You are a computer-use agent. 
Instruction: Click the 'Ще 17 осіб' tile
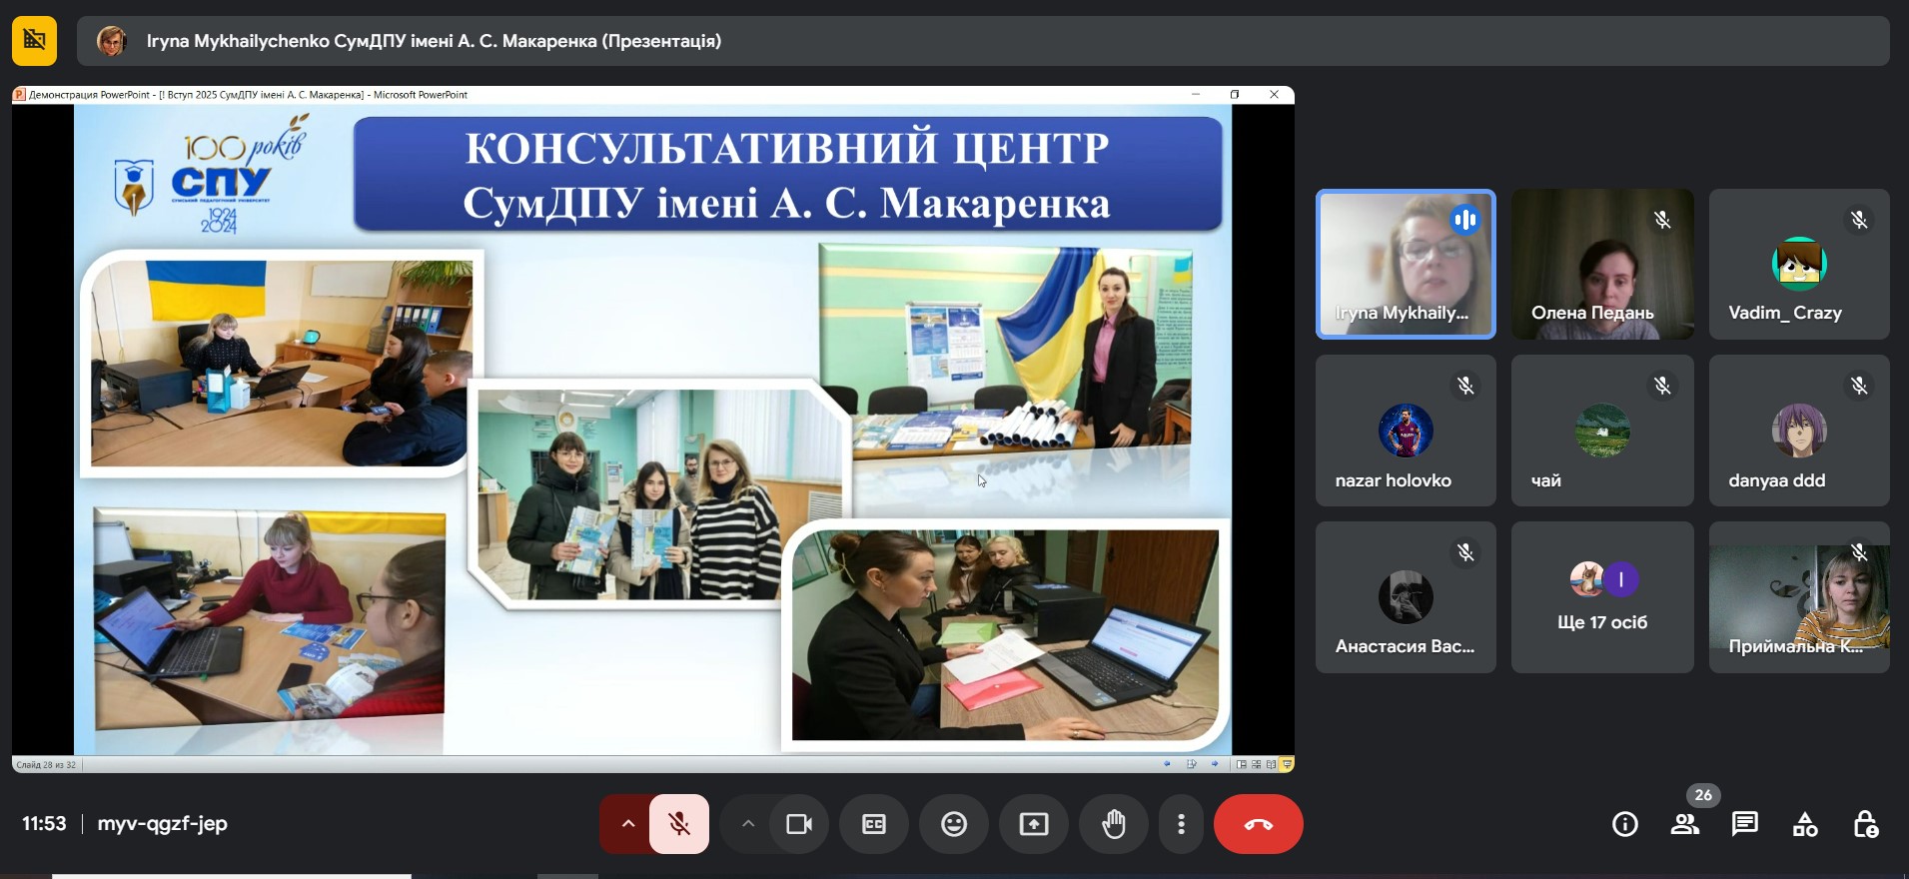coord(1602,597)
